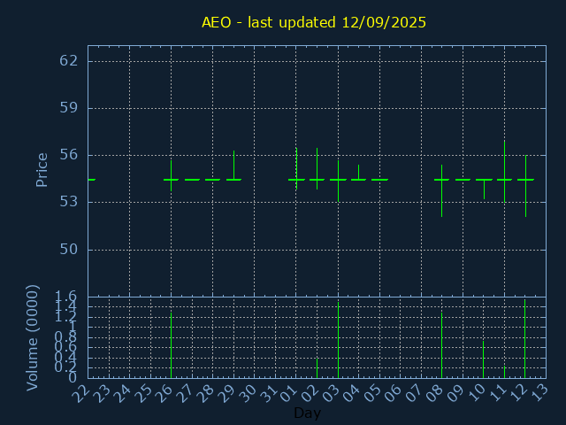Select day label 05 on x-axis
This screenshot has width=566, height=425.
pos(372,393)
